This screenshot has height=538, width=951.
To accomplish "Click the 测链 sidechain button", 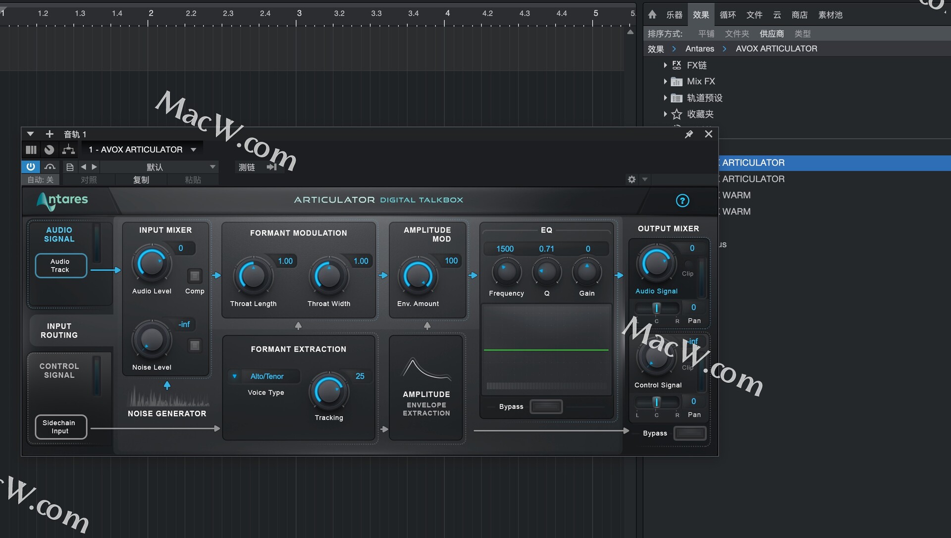I will pyautogui.click(x=247, y=167).
